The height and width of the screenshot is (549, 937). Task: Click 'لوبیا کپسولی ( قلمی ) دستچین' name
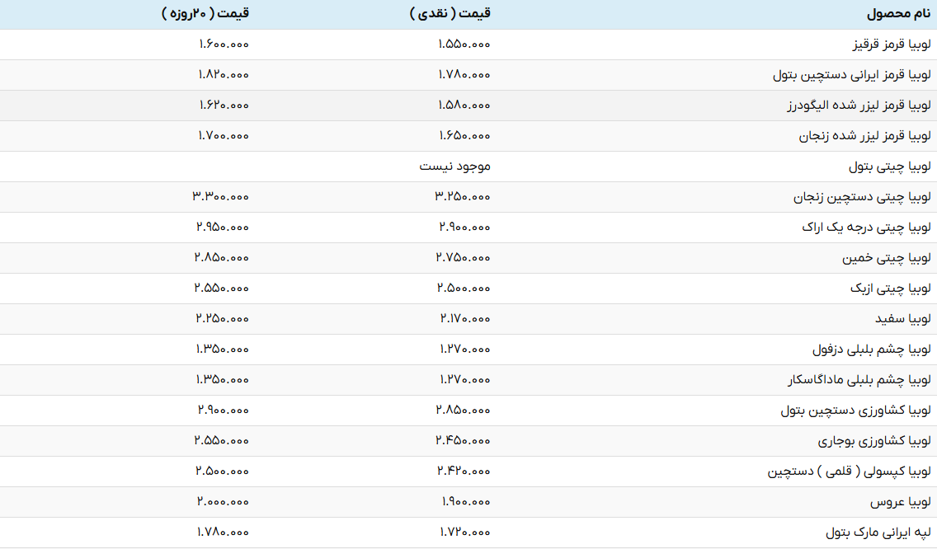coord(850,472)
